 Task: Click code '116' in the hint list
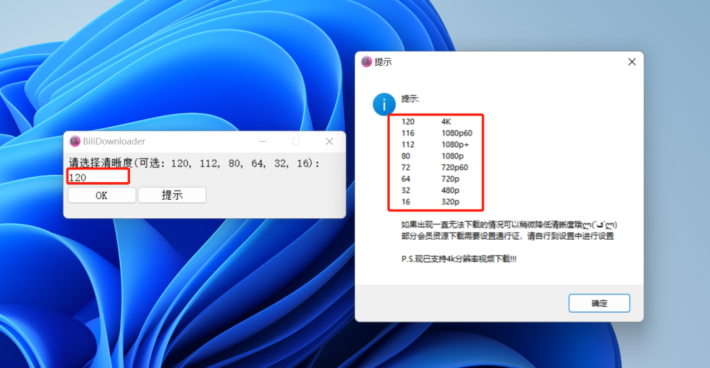click(x=408, y=133)
